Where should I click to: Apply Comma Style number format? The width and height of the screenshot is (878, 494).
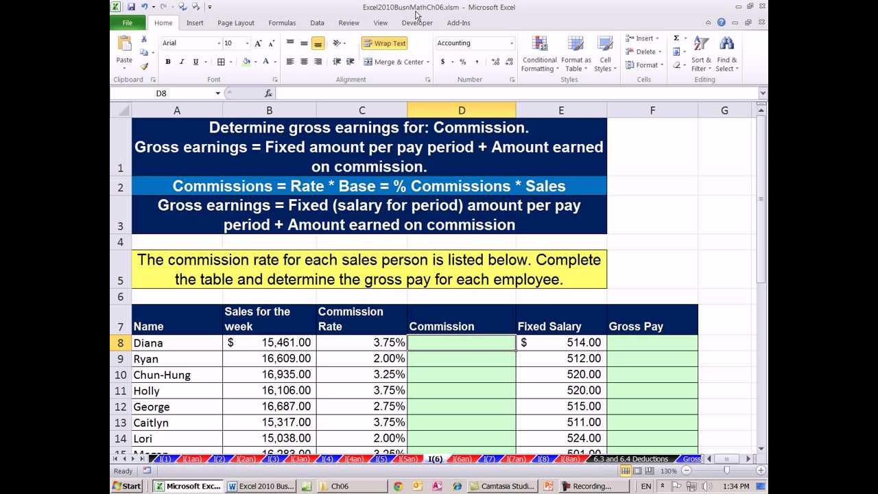pyautogui.click(x=477, y=62)
